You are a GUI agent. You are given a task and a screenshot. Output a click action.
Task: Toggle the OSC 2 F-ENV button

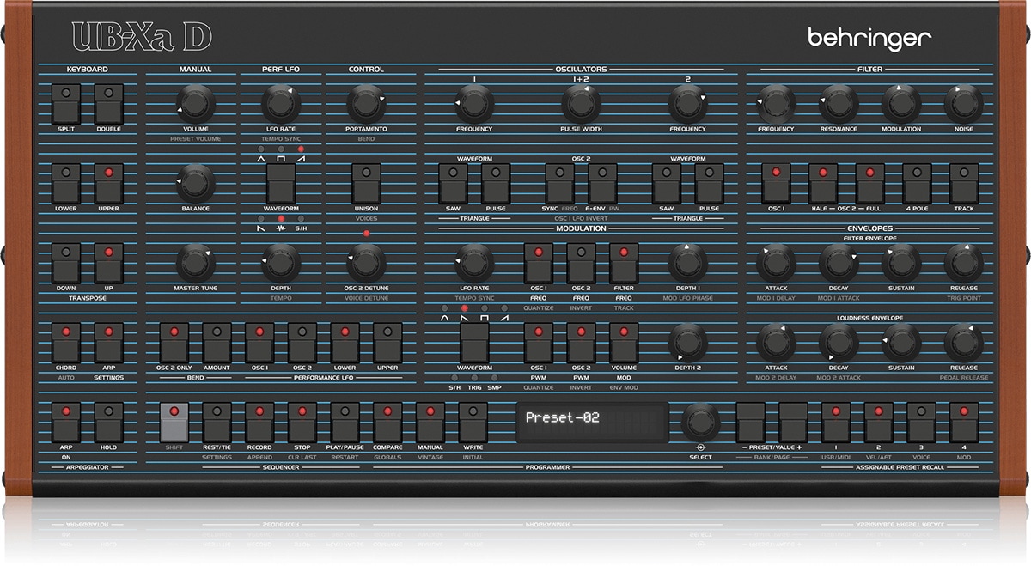(x=602, y=183)
